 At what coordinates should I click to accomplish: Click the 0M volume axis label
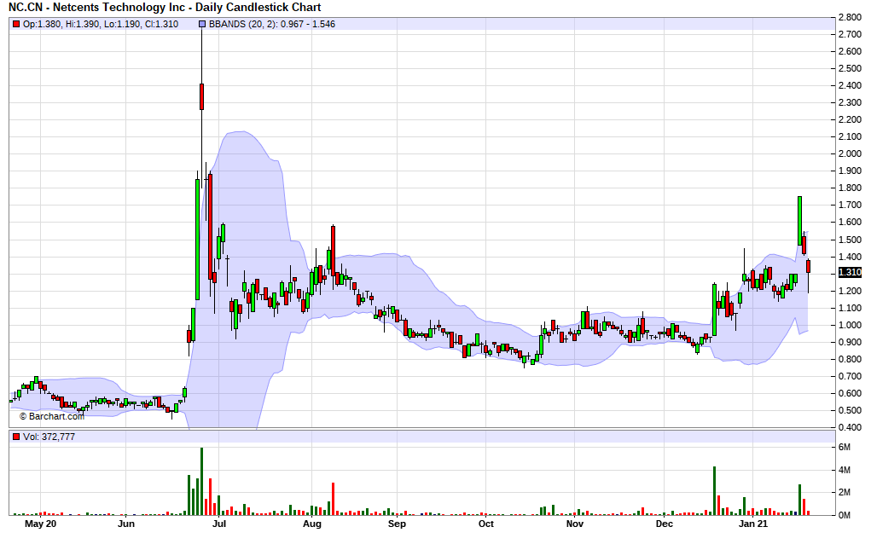tap(845, 515)
